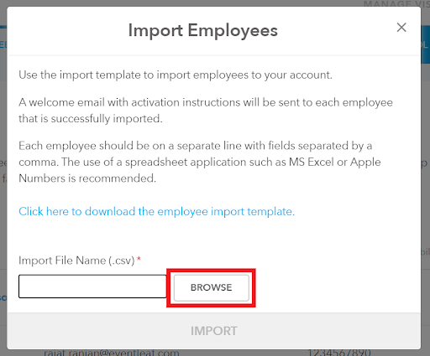Select the Import Employees dialog title
This screenshot has height=356, width=430.
(x=203, y=30)
